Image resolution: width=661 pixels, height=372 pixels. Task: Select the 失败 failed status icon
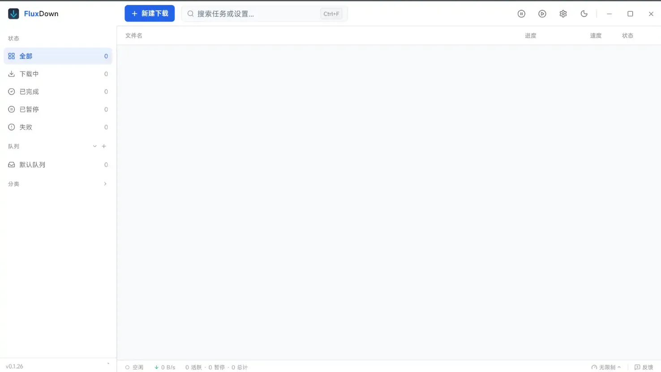tap(11, 127)
